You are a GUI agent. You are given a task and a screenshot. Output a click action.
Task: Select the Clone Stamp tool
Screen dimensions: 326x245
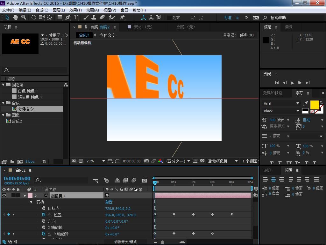(94, 18)
